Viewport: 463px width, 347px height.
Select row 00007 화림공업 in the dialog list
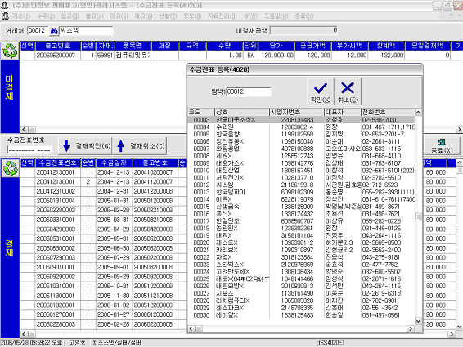click(301, 149)
